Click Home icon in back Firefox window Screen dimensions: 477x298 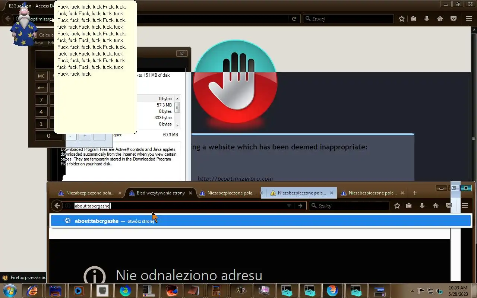[x=440, y=19]
